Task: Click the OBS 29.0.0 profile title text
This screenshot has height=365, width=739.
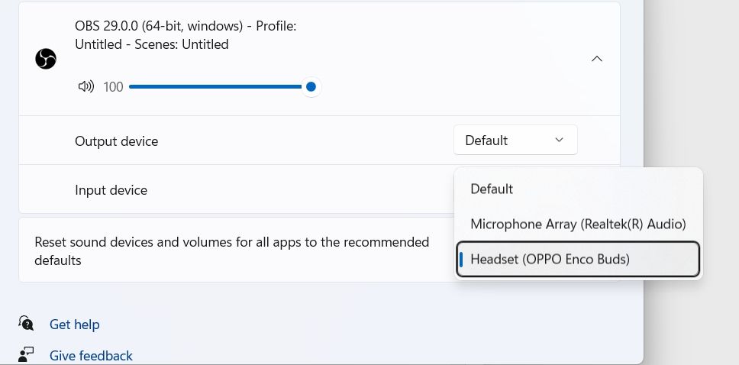Action: point(186,35)
